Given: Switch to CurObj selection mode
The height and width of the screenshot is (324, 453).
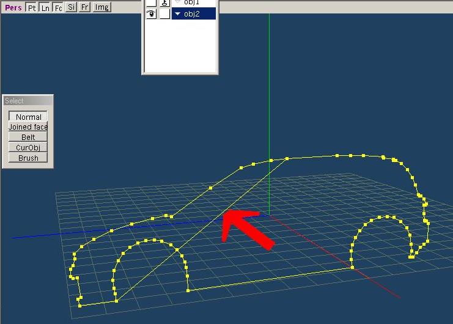Looking at the screenshot, I should pos(28,147).
